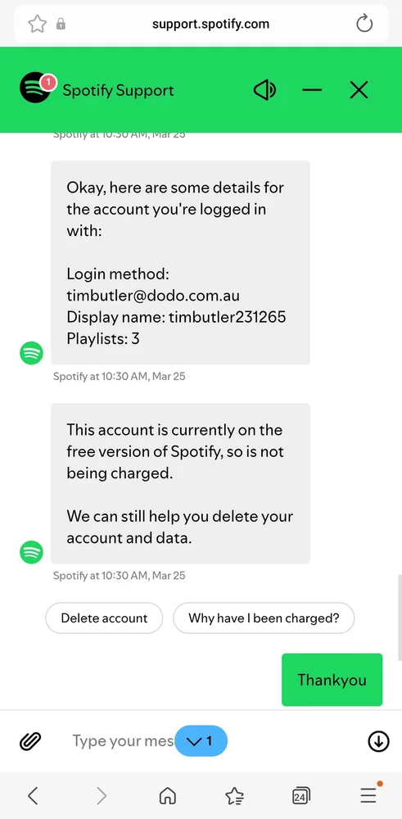Screen dimensions: 402x819
Task: Open the browser hamburger menu
Action: (x=369, y=794)
